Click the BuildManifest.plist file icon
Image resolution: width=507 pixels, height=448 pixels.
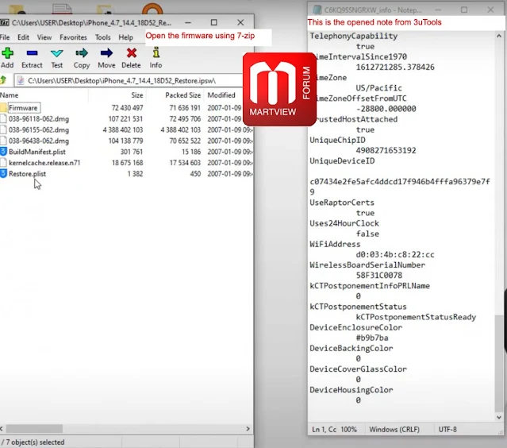[x=3, y=152]
